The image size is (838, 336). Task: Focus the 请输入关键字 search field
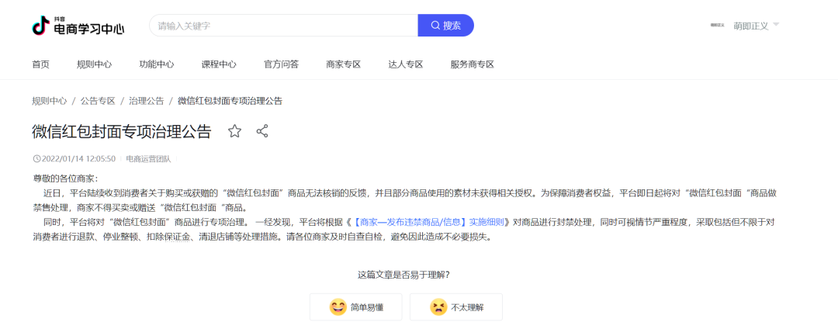click(x=283, y=25)
